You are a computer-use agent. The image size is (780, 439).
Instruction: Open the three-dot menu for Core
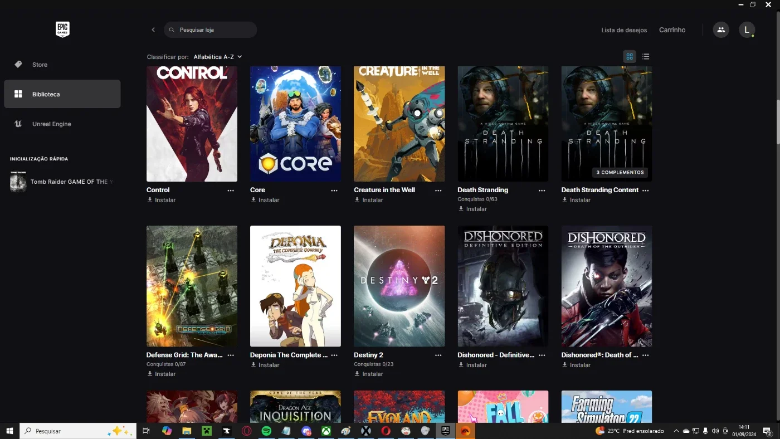[334, 190]
